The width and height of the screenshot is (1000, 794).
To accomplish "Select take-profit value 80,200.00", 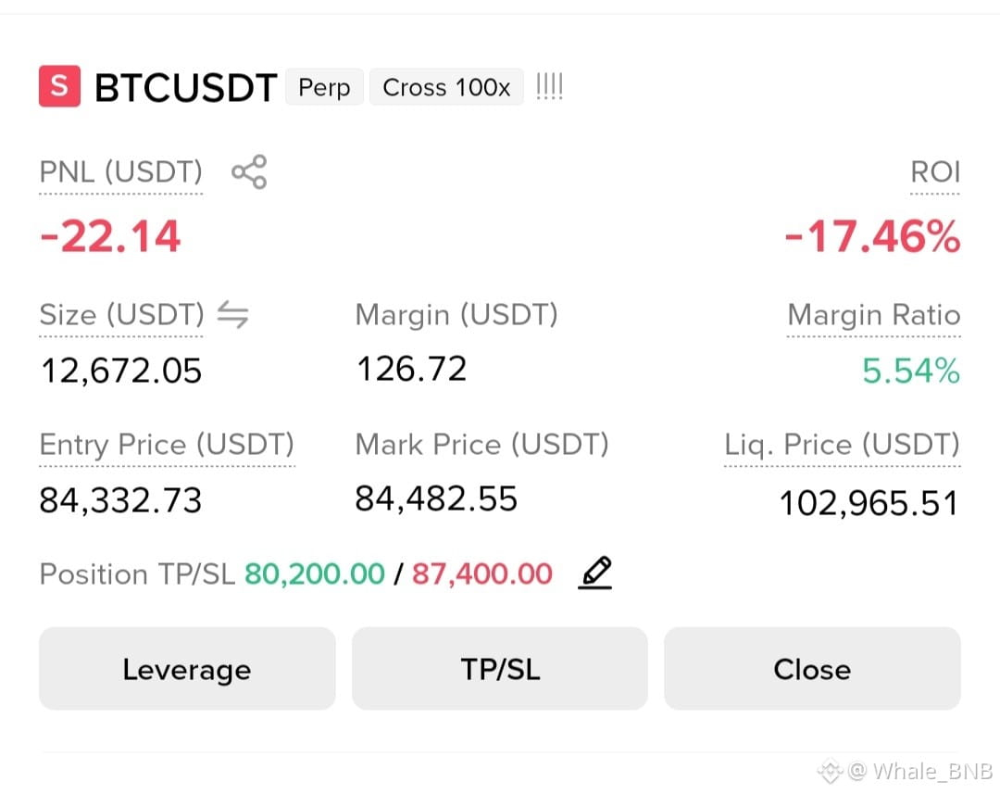I will 315,573.
